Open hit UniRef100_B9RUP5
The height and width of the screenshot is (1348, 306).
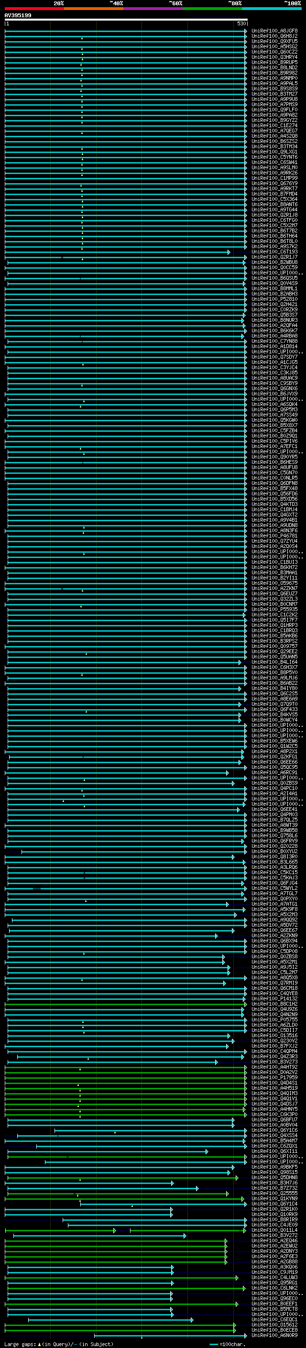274,62
